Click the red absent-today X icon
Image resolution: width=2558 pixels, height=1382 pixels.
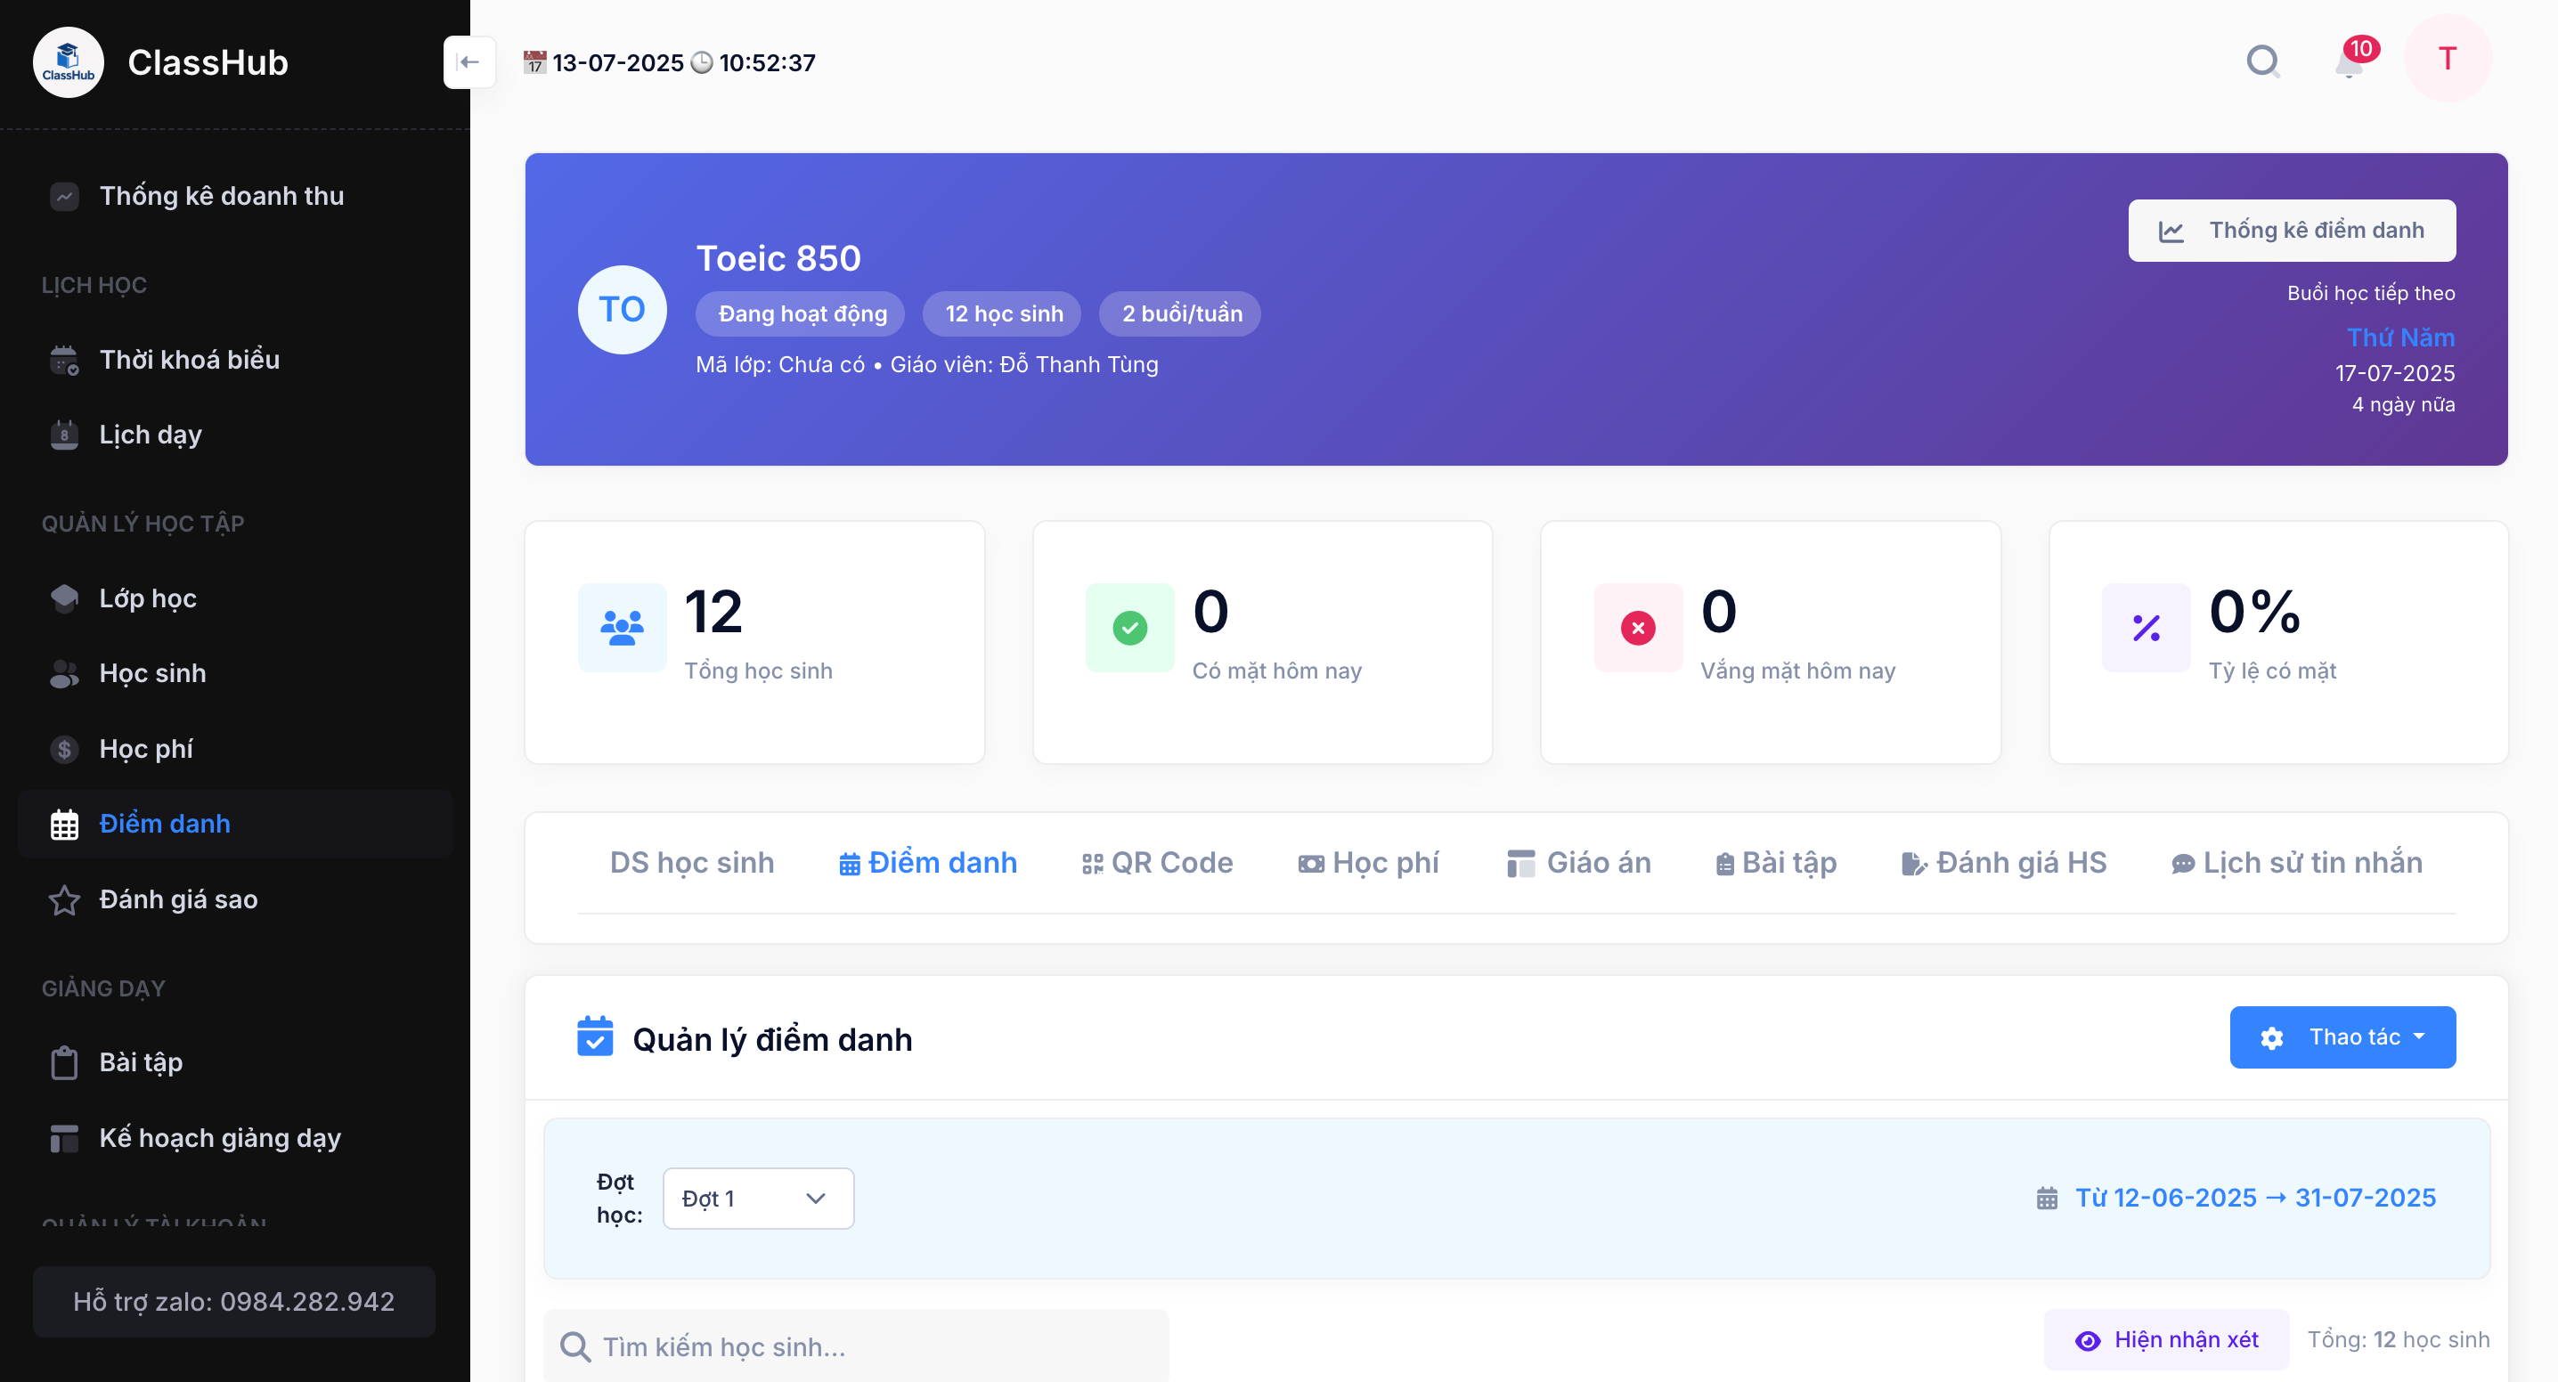click(1637, 628)
